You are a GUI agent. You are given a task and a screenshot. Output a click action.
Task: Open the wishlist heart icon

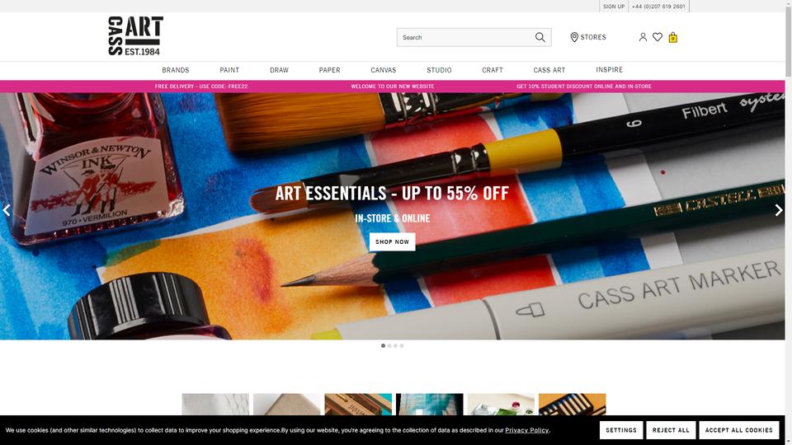point(658,37)
